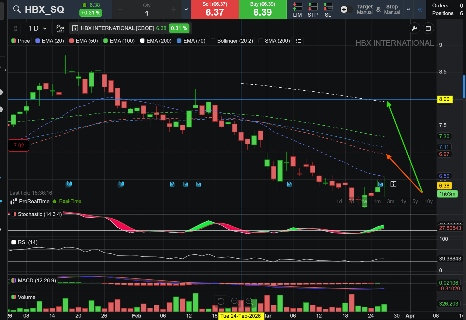
Task: Select 3m time range
Action: 390,202
